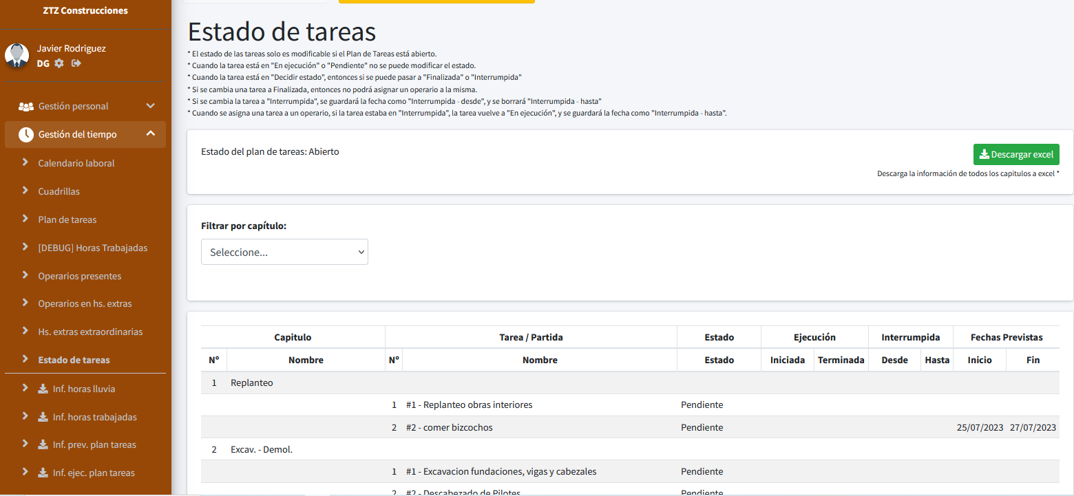
Task: Click the Javier Rodriguez user name
Action: pos(71,49)
